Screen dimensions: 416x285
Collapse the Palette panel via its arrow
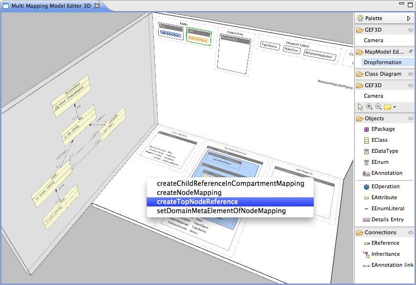409,18
